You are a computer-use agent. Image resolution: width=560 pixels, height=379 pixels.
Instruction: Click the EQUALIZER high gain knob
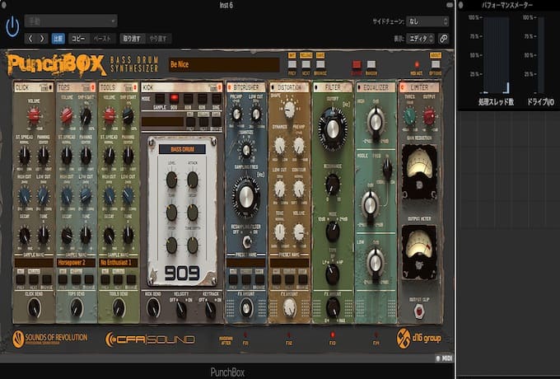376,122
